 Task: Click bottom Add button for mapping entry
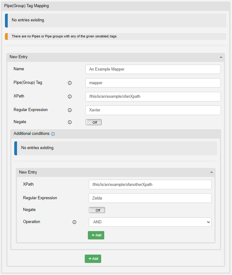click(x=93, y=259)
